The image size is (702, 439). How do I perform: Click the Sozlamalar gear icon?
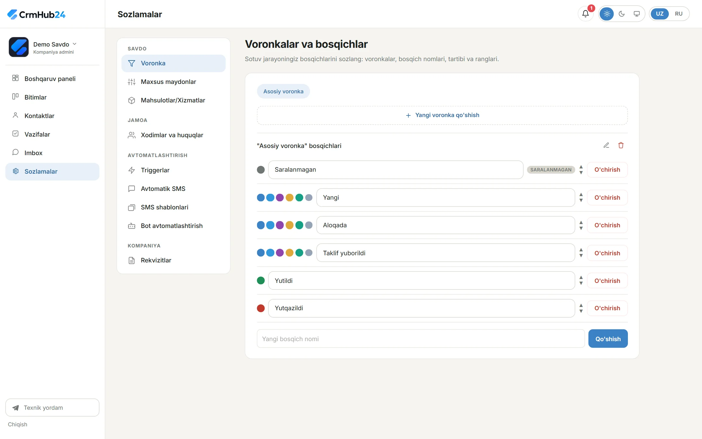click(x=15, y=171)
